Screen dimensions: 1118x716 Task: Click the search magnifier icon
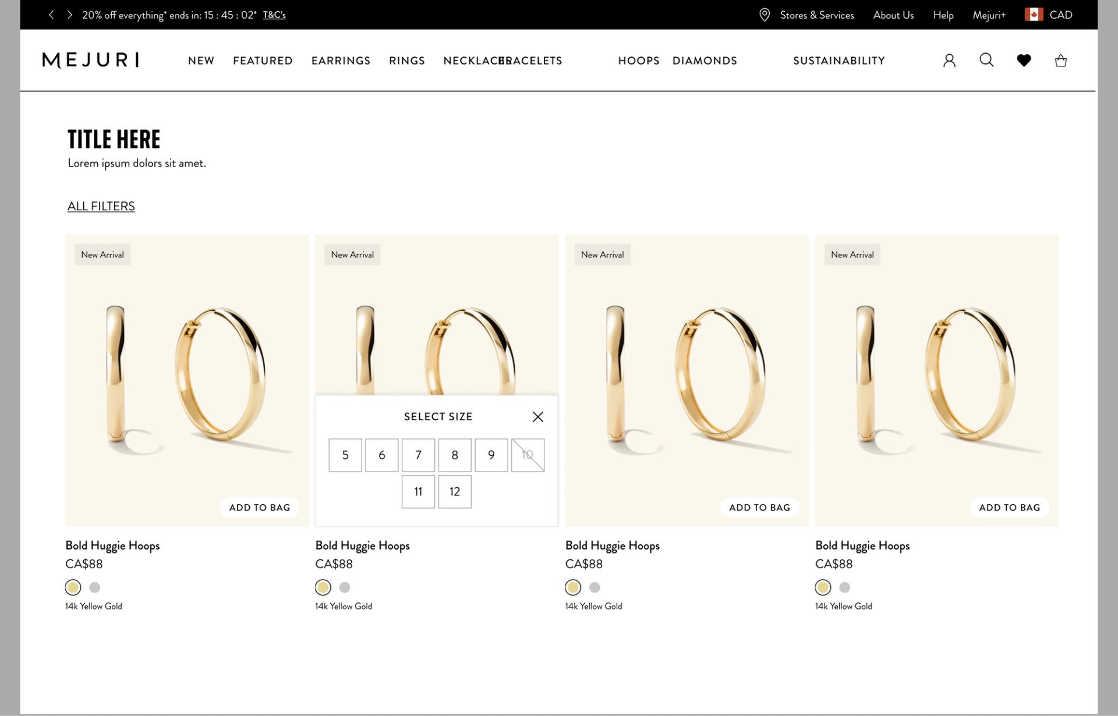[x=986, y=60]
